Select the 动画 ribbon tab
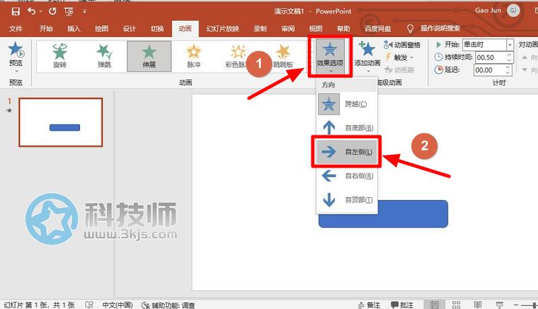Image resolution: width=538 pixels, height=309 pixels. tap(186, 29)
